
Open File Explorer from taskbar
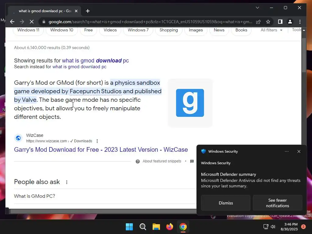pyautogui.click(x=156, y=227)
